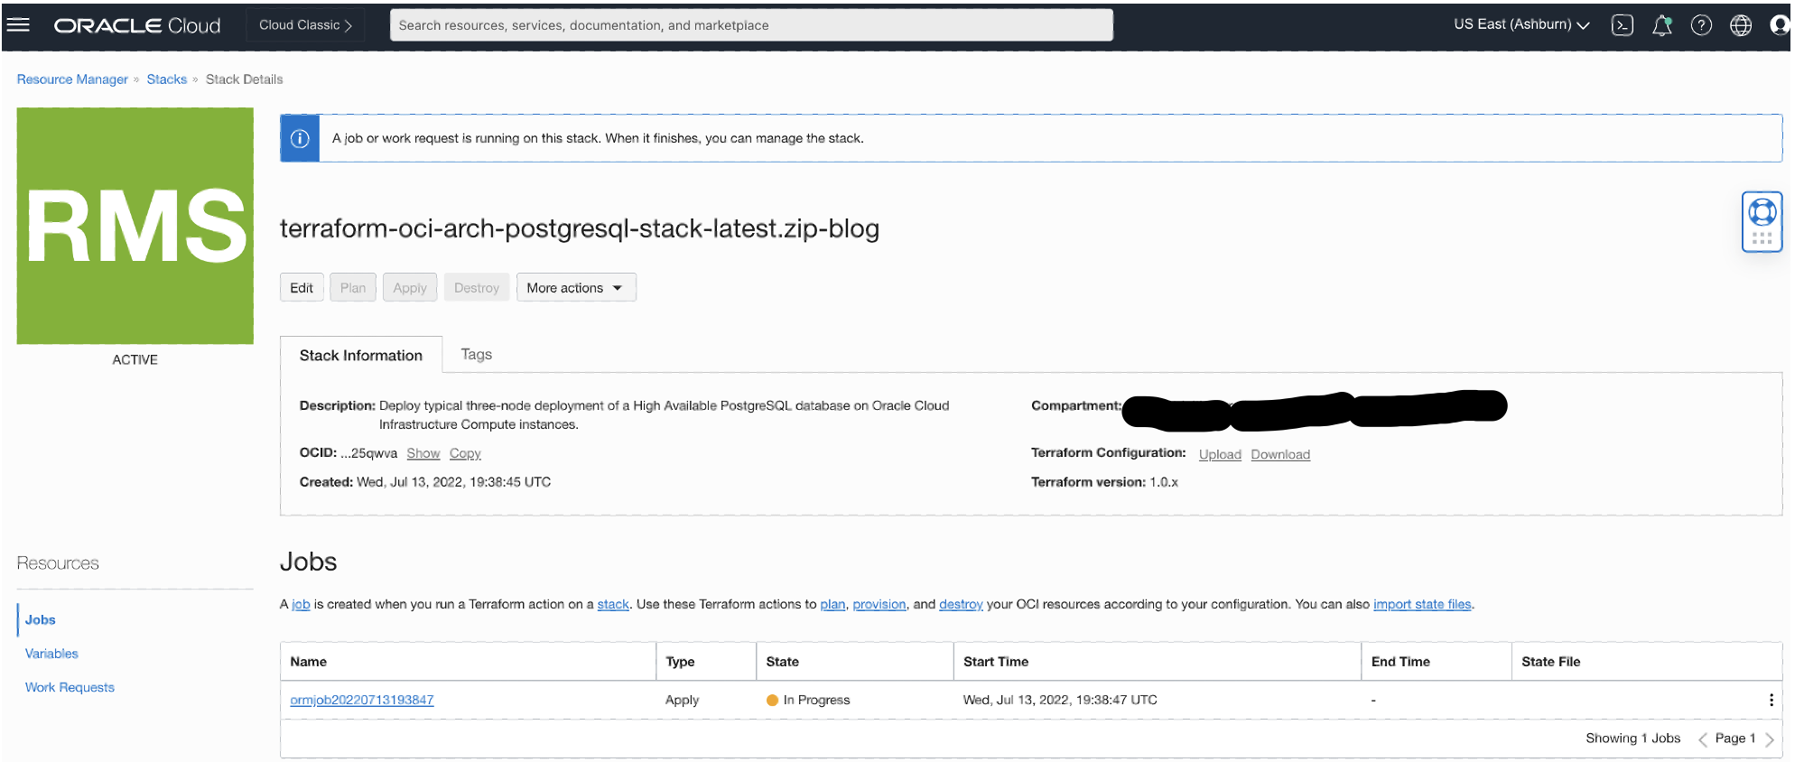Open job ormjob20220713193847
Viewport: 1804px width, 762px height.
coord(361,700)
